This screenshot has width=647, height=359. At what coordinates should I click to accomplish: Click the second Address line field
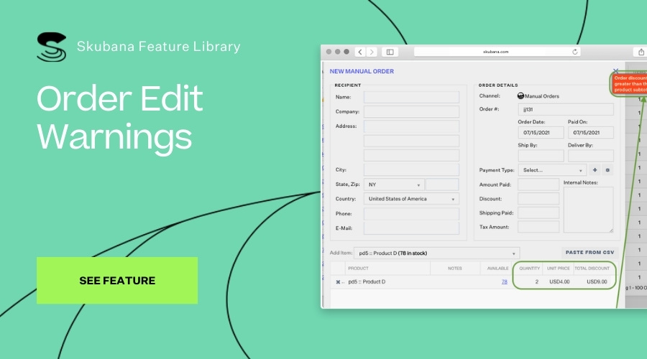pos(411,141)
